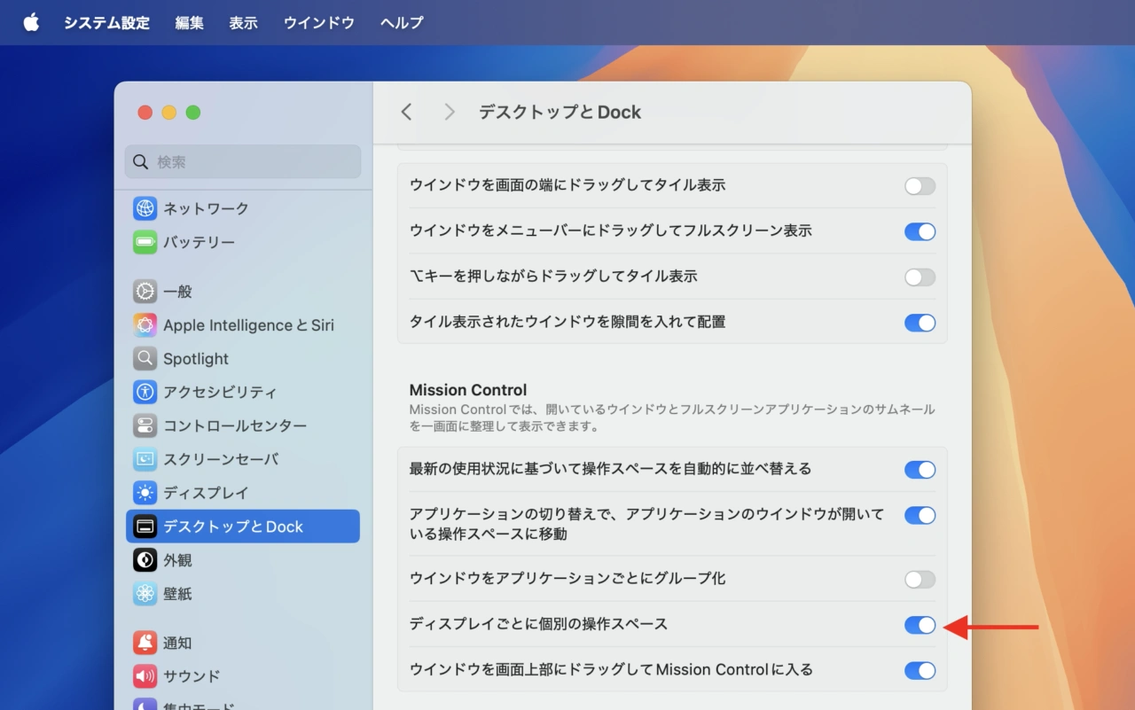The image size is (1135, 710).
Task: Open the ネットワーク settings icon in sidebar
Action: pyautogui.click(x=145, y=208)
